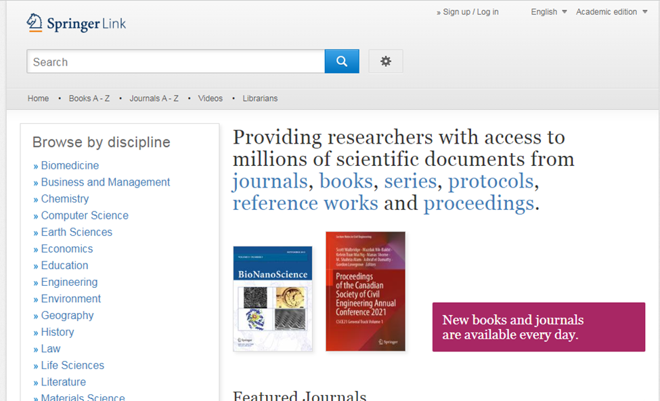Screen dimensions: 660x401
Task: Select Videos in the navigation bar
Action: click(x=210, y=98)
